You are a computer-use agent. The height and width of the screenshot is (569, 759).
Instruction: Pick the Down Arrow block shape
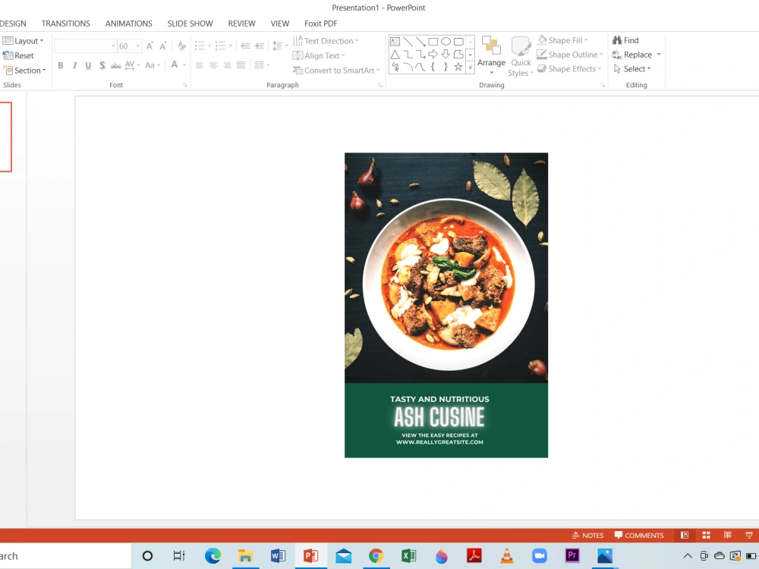pos(446,54)
